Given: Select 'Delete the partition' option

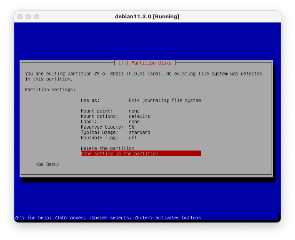Looking at the screenshot, I should click(107, 148).
